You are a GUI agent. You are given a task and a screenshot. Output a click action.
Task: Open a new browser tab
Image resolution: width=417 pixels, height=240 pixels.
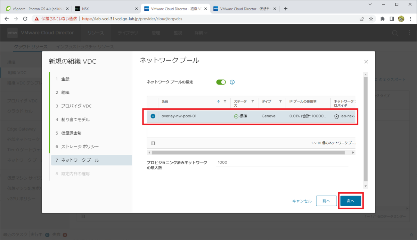tap(286, 9)
